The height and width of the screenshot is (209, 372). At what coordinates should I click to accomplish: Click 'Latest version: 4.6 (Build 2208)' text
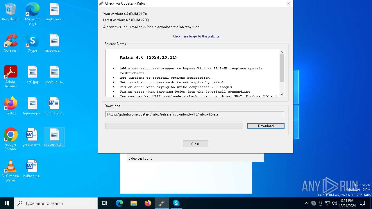(x=126, y=20)
